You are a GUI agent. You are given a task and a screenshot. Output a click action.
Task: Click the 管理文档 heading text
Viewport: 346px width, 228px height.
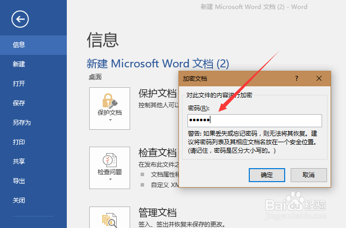[158, 213]
